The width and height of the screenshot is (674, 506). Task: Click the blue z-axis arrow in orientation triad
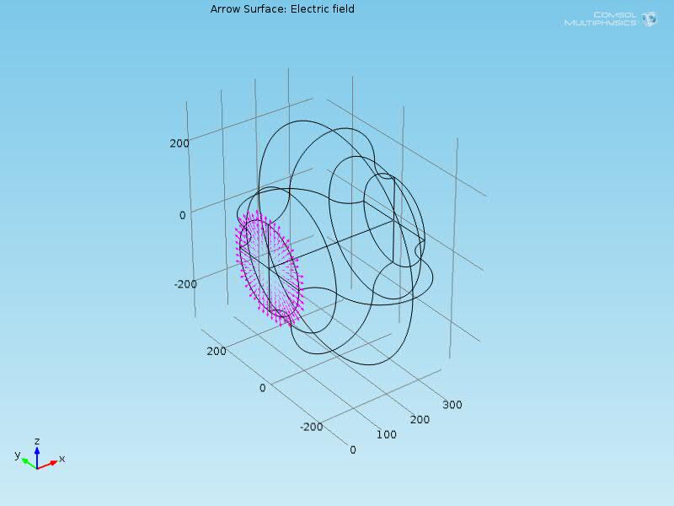[x=37, y=454]
